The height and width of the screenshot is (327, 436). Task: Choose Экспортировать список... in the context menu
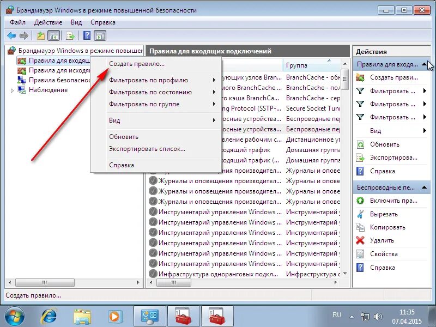point(156,149)
